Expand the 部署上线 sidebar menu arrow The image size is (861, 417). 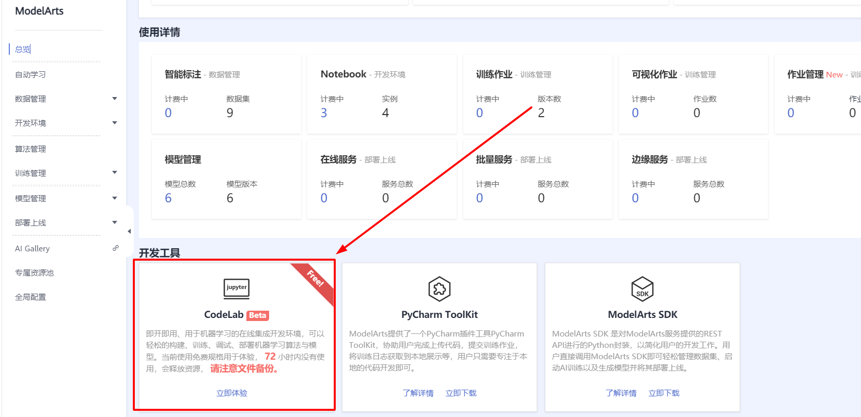click(115, 222)
